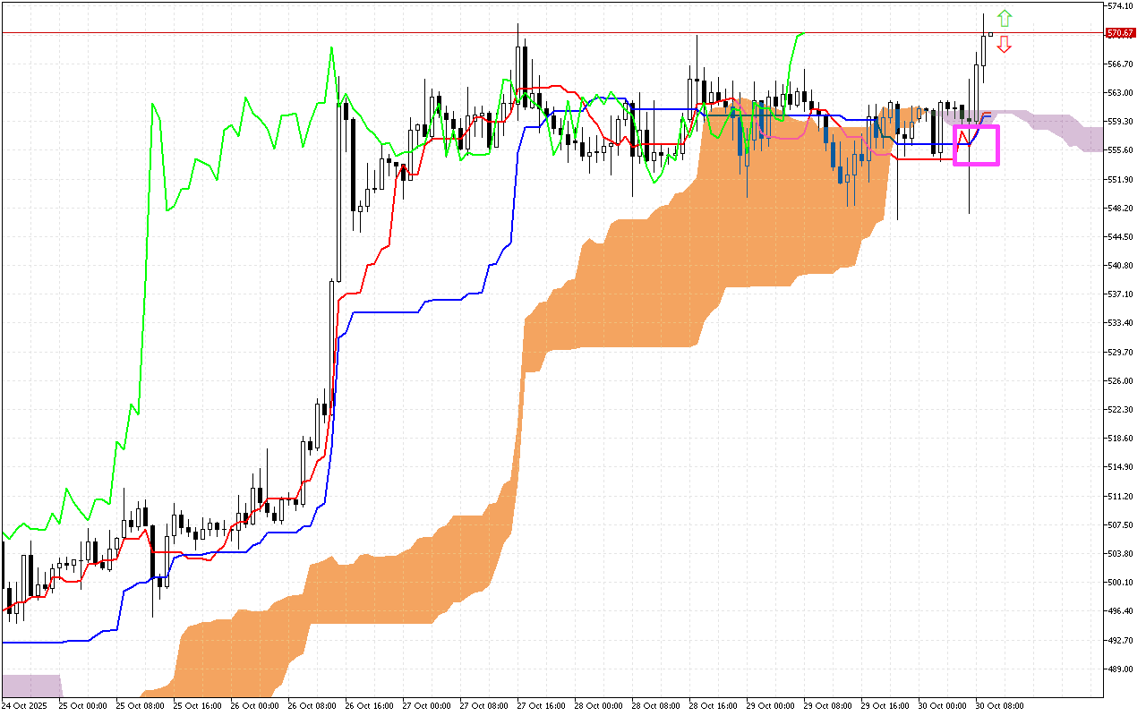The width and height of the screenshot is (1146, 716).
Task: Click the purple cloud at bottom-left corner
Action: 31,686
